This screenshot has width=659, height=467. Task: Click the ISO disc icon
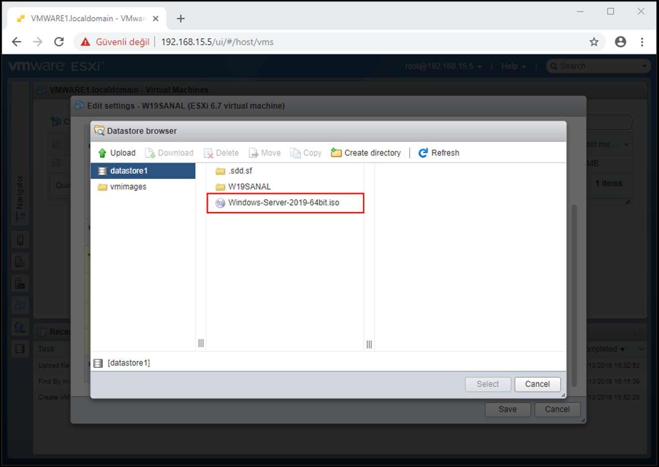point(220,203)
